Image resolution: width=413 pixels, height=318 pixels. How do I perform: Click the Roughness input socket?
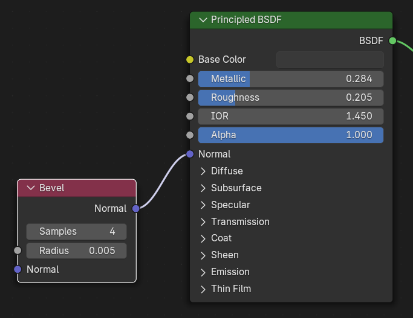point(190,98)
